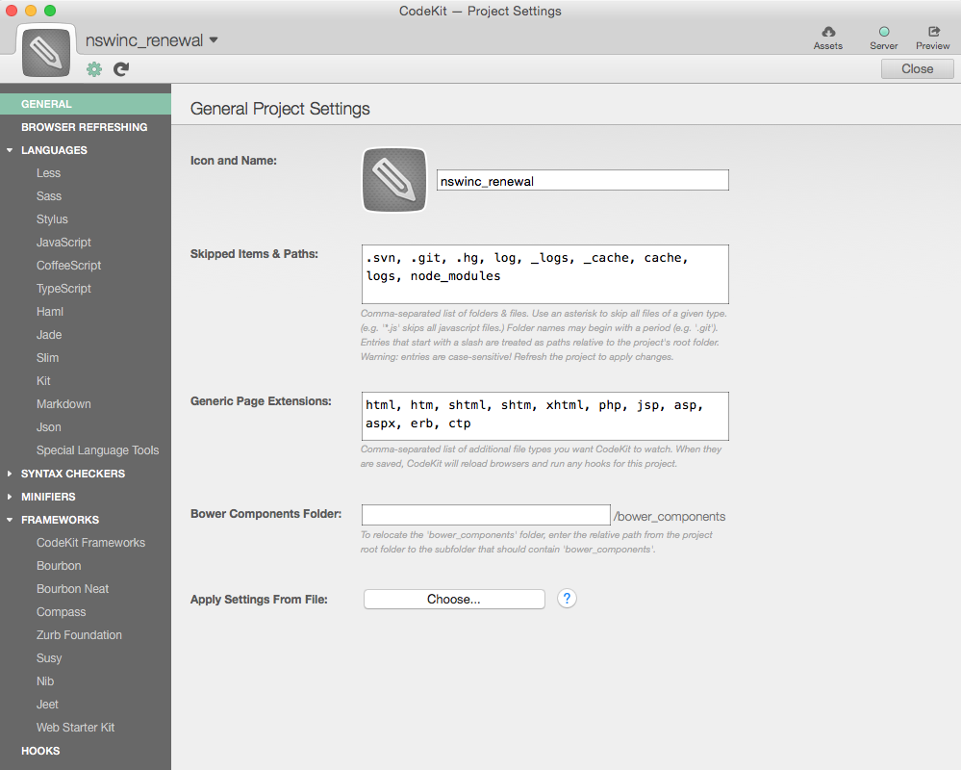
Task: Open Nib framework settings
Action: coord(45,681)
